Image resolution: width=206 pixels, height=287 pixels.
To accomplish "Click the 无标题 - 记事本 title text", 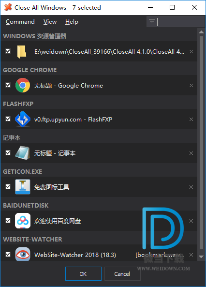I will coord(55,153).
